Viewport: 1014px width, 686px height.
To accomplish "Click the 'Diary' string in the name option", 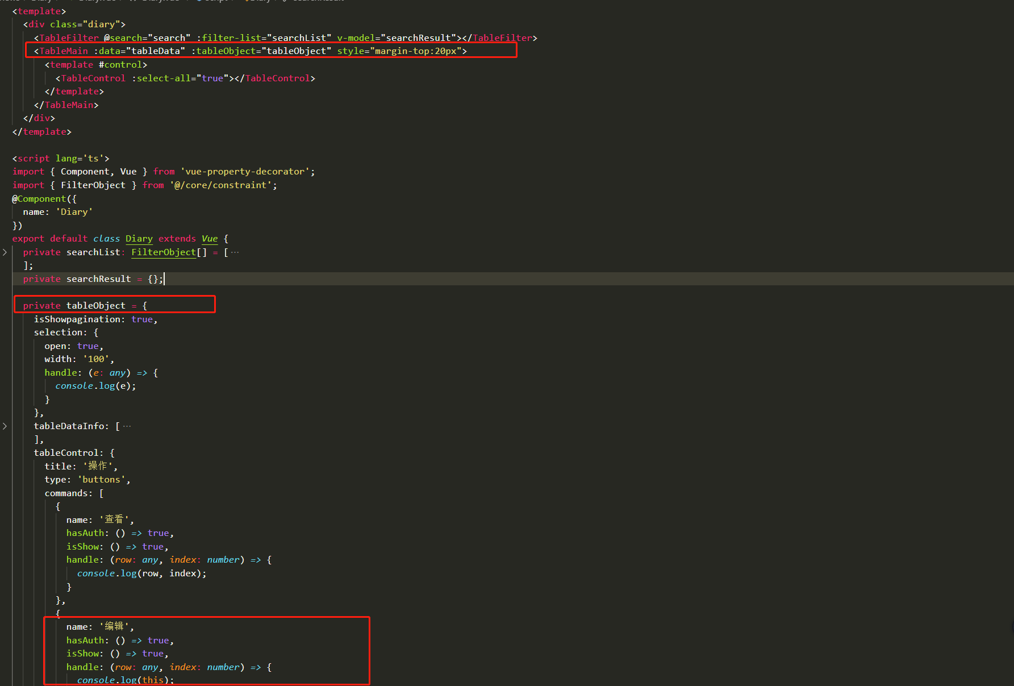I will coord(74,212).
